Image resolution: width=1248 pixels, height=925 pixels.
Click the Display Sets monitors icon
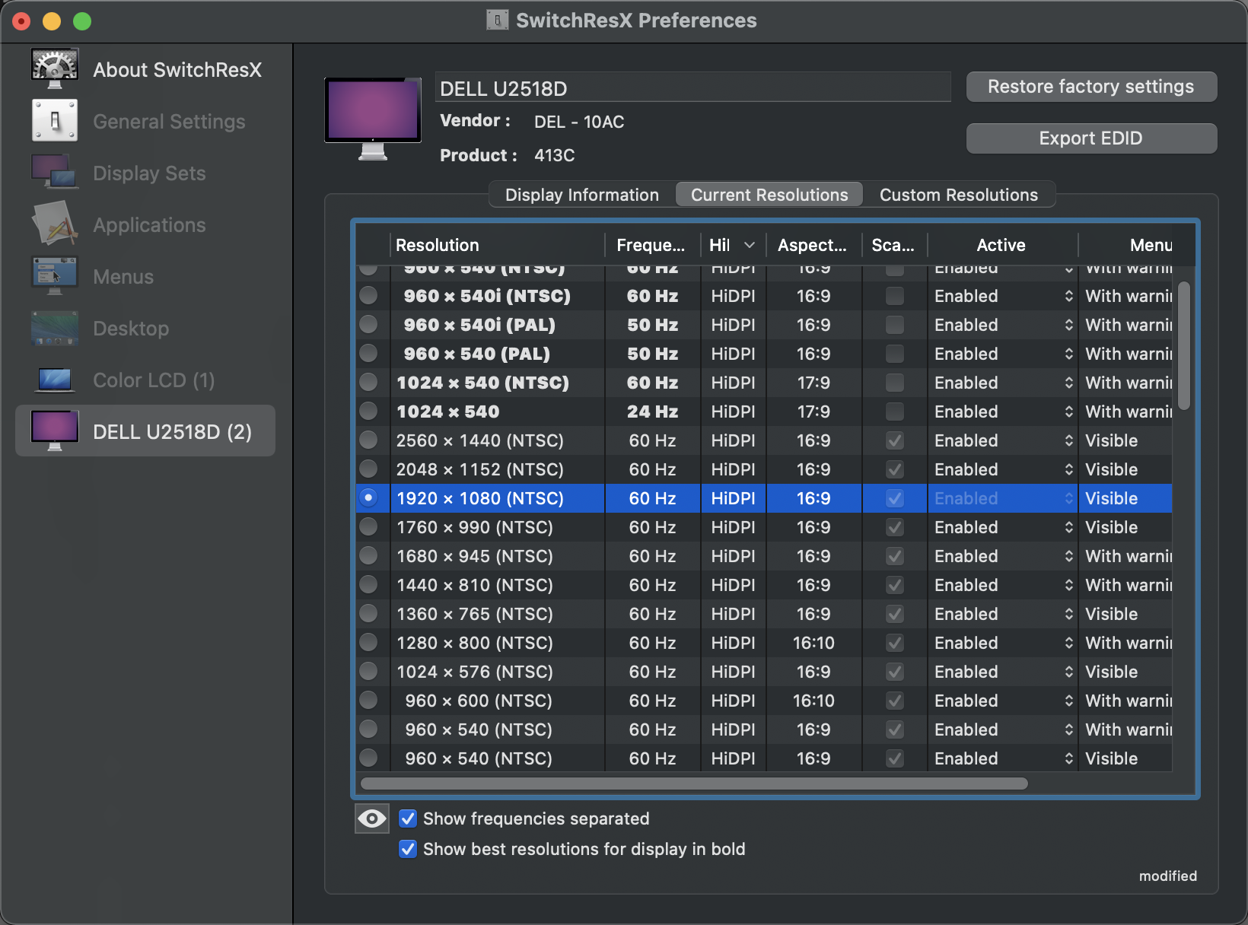55,173
